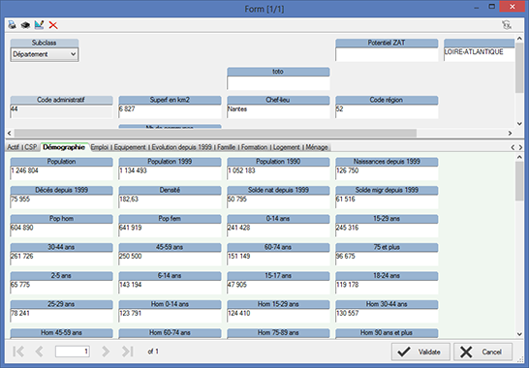The height and width of the screenshot is (368, 529).
Task: Open the Evolution depuis 1999 tab
Action: point(181,147)
